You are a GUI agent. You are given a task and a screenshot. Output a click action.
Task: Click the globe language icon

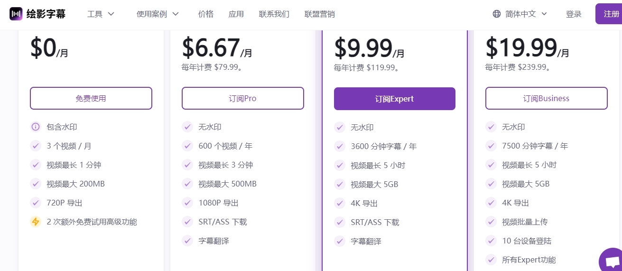[497, 14]
